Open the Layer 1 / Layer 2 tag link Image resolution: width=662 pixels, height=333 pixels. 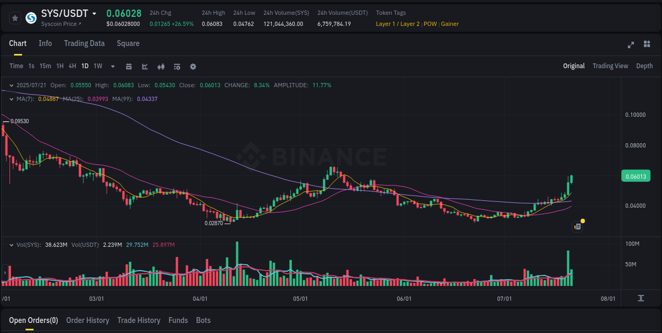(x=398, y=24)
